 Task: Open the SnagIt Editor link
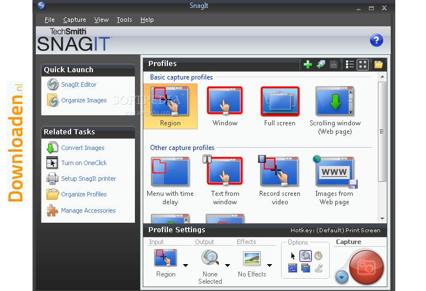tap(78, 85)
